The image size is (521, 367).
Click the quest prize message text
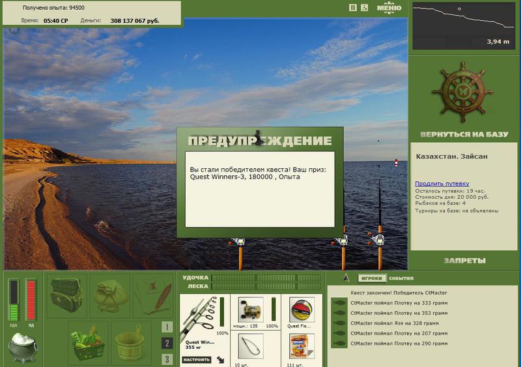coord(258,173)
